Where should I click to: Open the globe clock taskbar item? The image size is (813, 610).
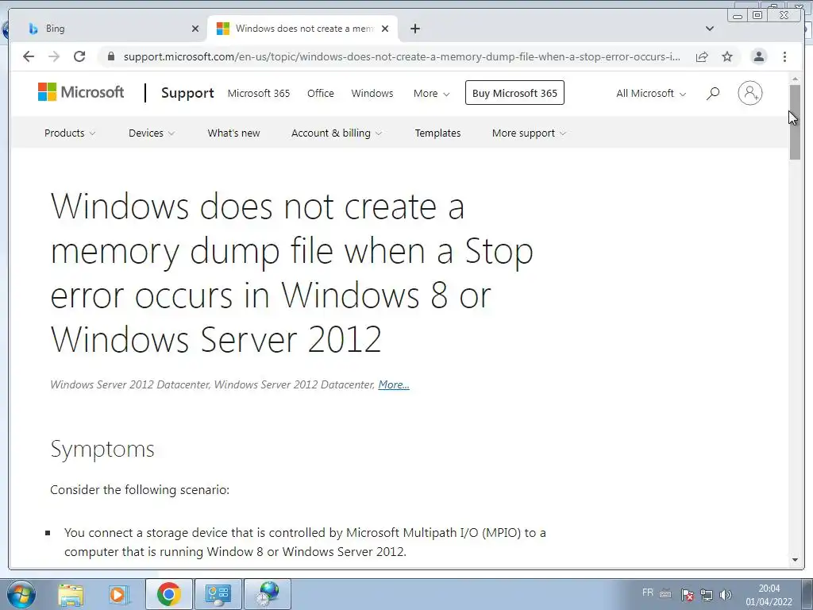point(267,594)
